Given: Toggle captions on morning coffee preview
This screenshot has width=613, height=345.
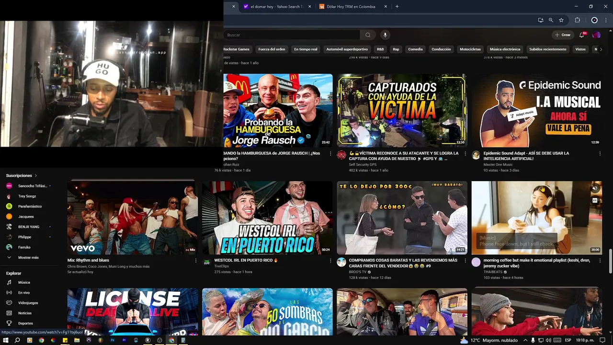Looking at the screenshot, I should click(595, 200).
